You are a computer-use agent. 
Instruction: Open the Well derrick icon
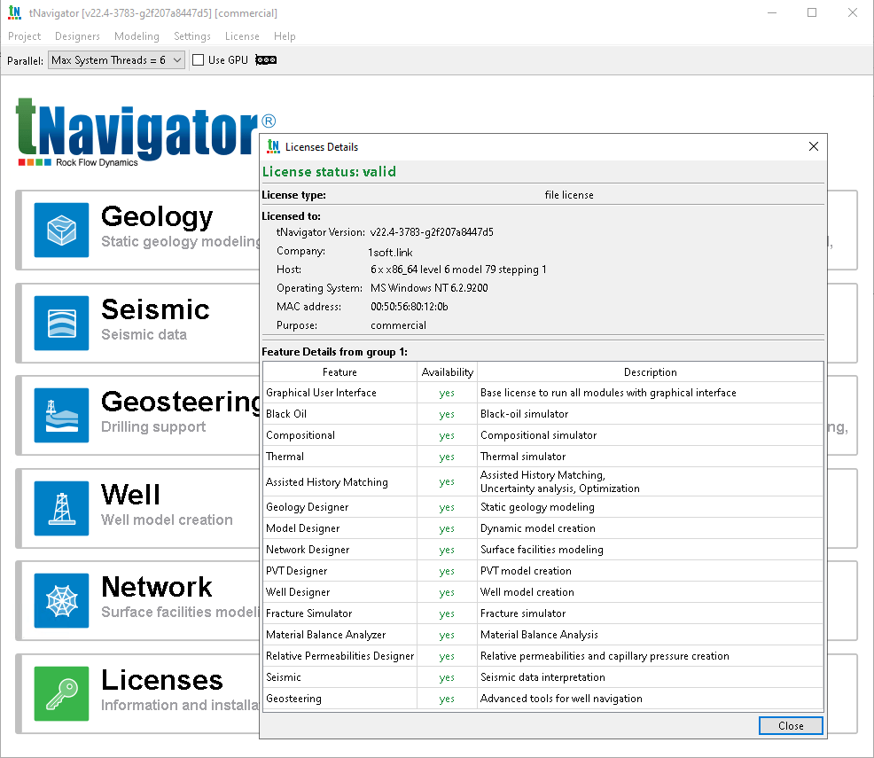(x=61, y=508)
